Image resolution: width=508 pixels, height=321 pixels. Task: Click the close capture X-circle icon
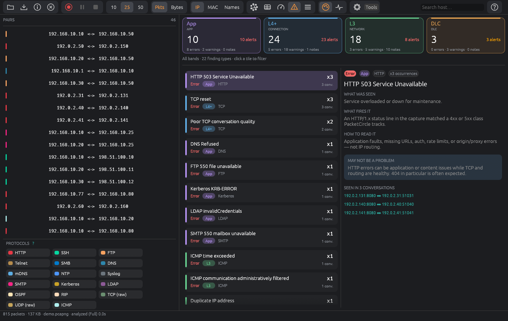pos(51,7)
